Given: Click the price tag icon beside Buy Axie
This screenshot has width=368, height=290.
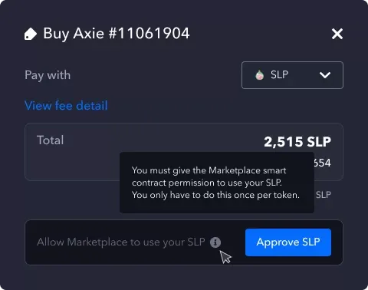Looking at the screenshot, I should click(x=31, y=34).
